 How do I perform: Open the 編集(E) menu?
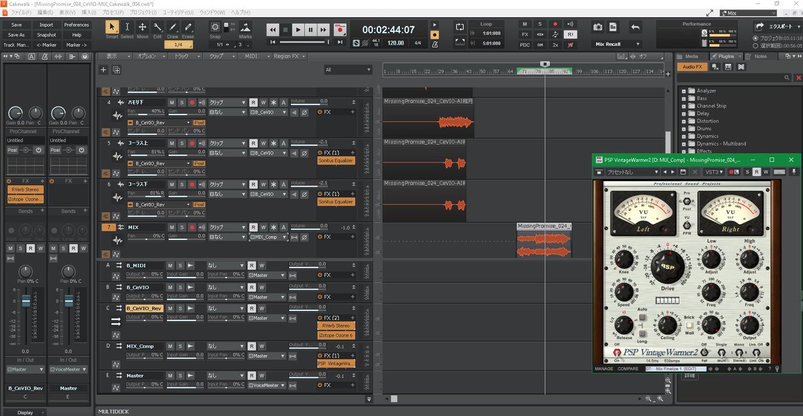[x=46, y=13]
